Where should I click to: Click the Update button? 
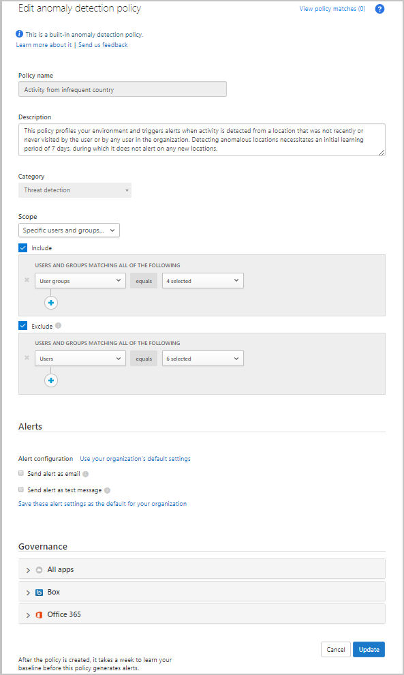tap(369, 650)
